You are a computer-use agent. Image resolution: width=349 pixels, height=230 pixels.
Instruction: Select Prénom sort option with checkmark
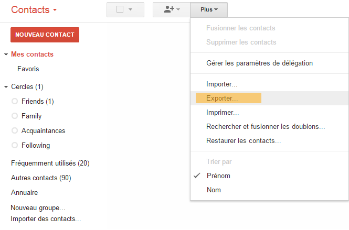click(218, 176)
